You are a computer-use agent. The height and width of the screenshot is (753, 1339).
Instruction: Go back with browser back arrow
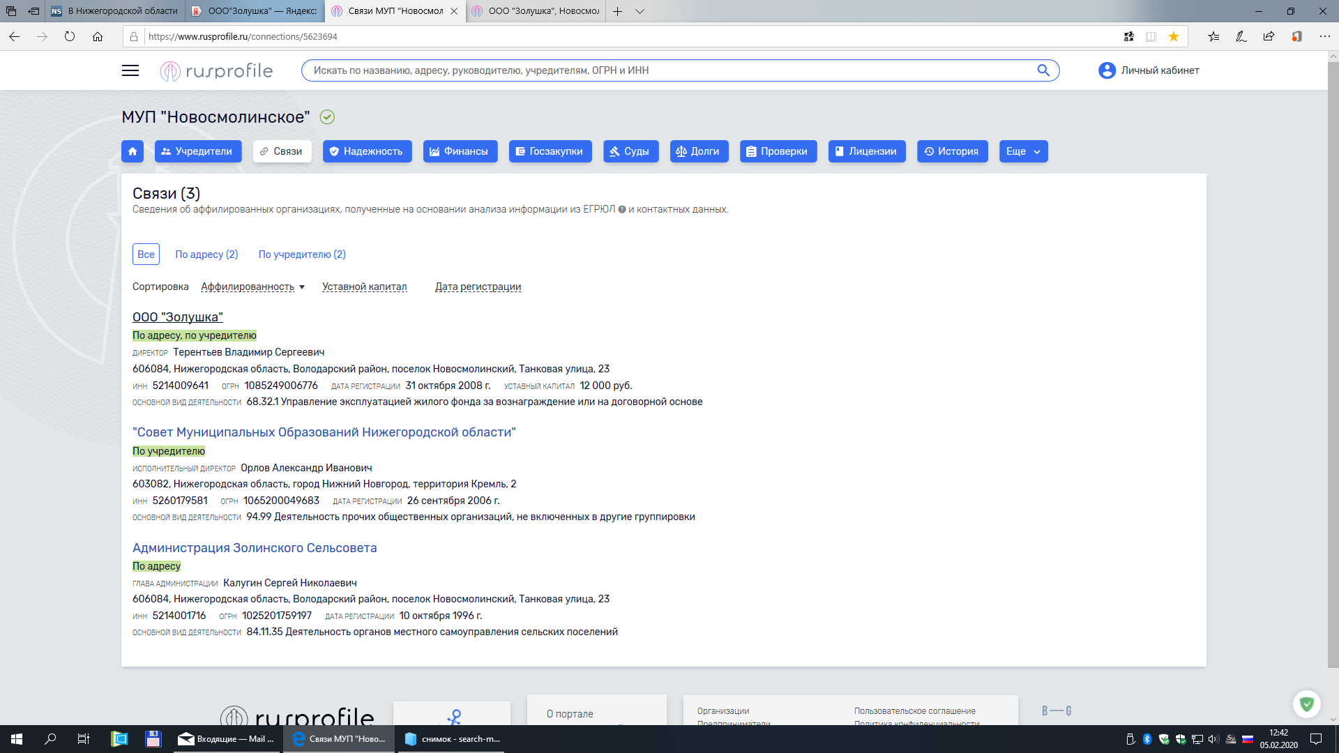(x=14, y=36)
